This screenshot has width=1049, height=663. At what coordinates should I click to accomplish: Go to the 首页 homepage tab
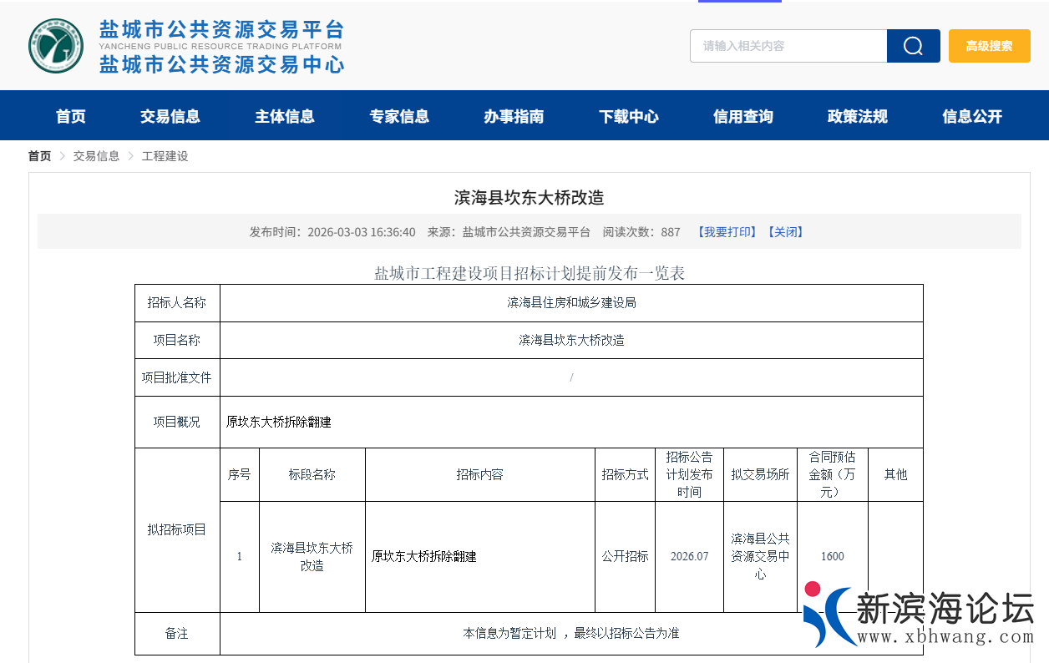pyautogui.click(x=70, y=117)
